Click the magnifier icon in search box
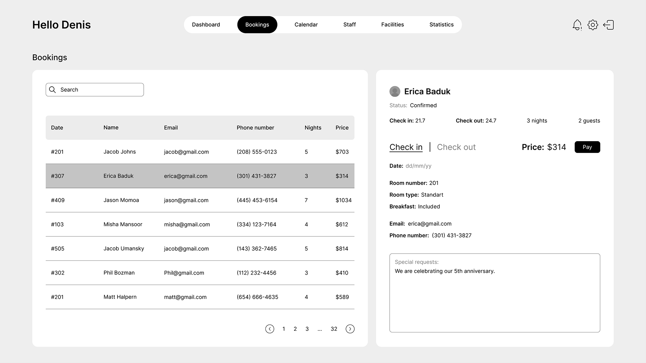This screenshot has width=646, height=363. [52, 90]
